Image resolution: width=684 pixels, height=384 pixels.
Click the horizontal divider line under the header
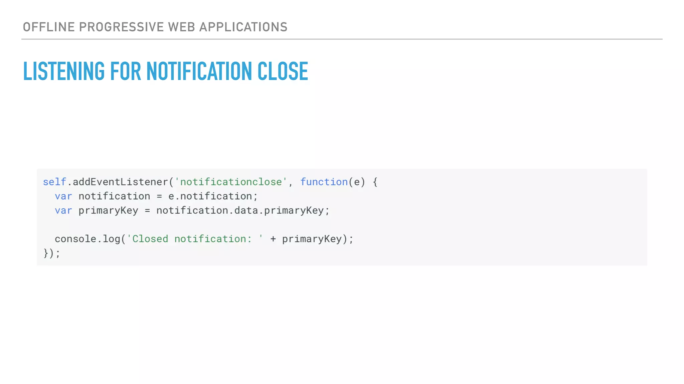[x=342, y=39]
